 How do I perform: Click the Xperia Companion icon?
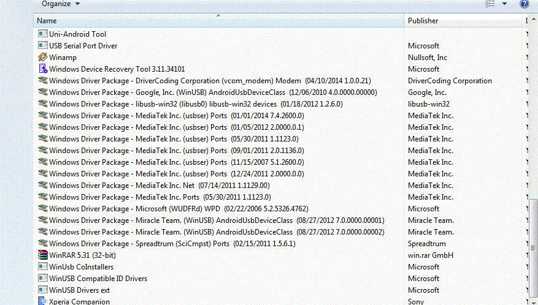42,301
